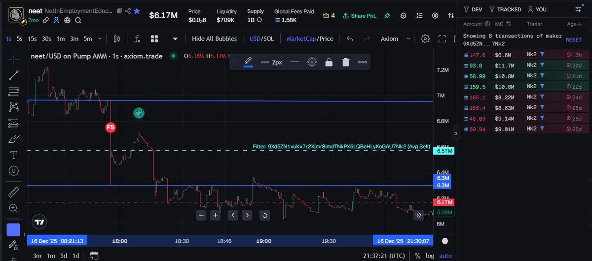The image size is (592, 261).
Task: Toggle the TRACKED filter
Action: 505,9
